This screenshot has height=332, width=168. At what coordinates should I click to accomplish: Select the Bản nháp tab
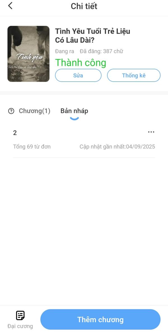pos(74,111)
